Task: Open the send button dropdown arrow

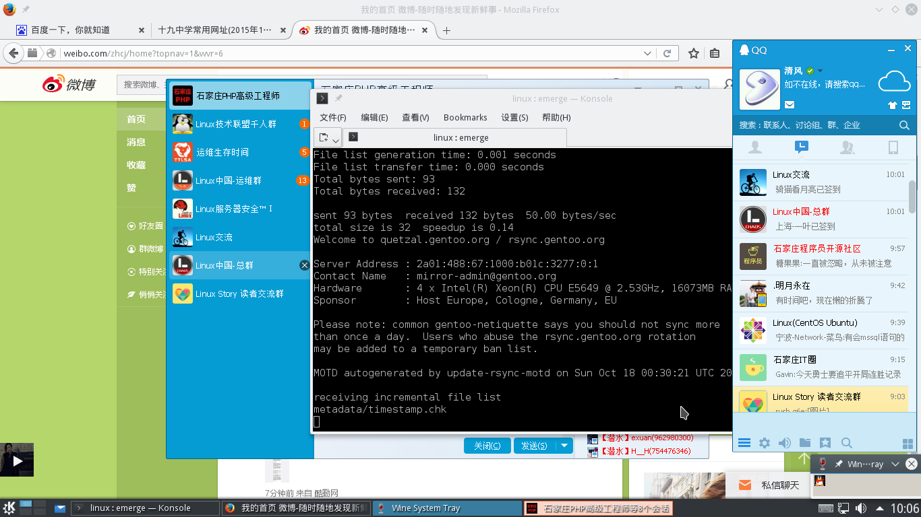Action: [x=564, y=446]
